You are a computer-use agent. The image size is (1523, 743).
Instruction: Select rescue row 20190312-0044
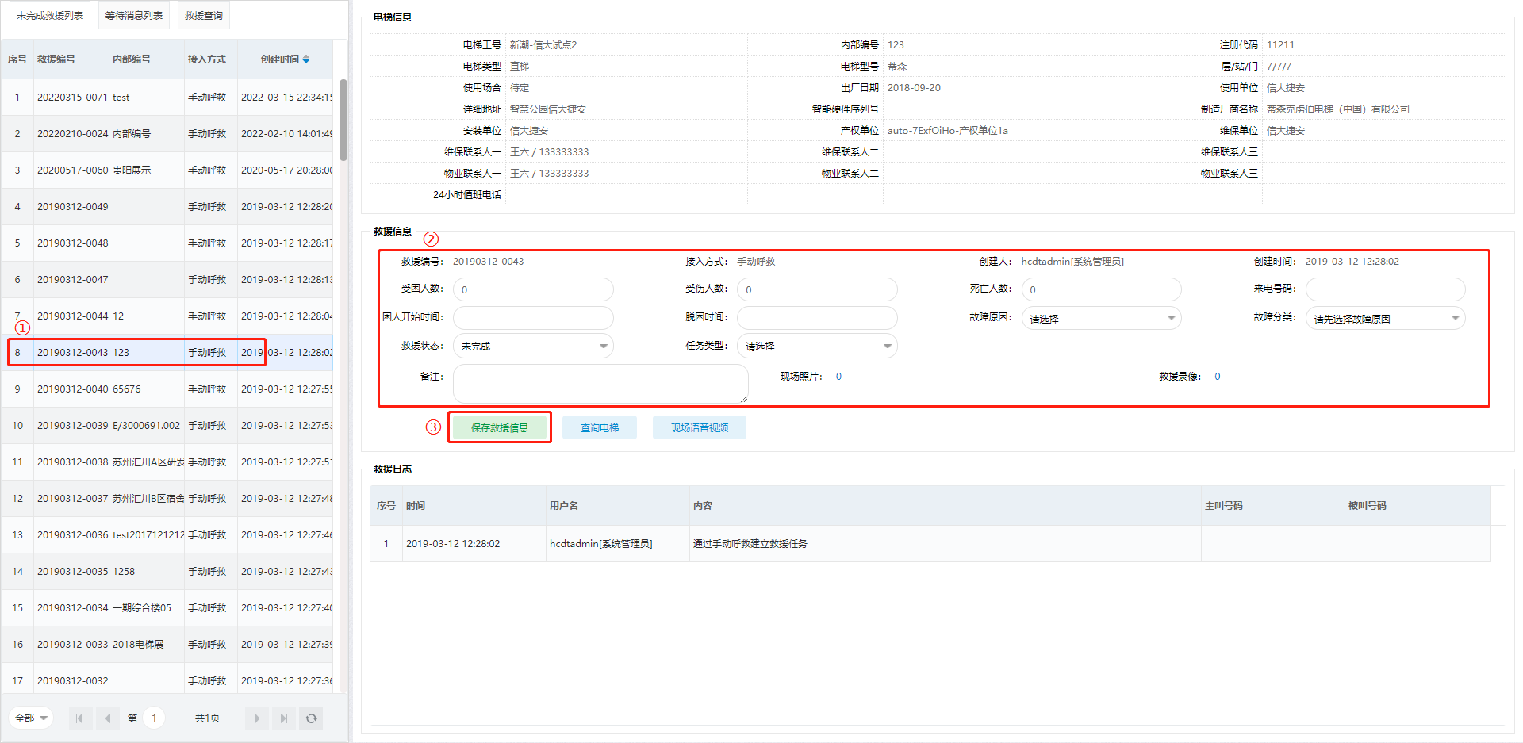(167, 316)
